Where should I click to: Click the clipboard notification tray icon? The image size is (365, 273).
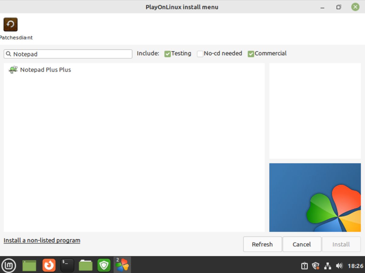click(304, 265)
